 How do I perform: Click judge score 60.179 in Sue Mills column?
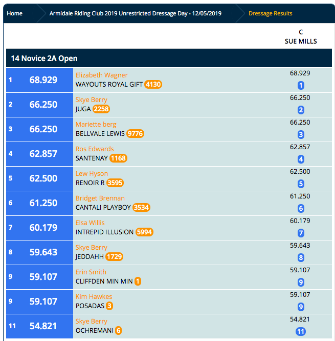click(300, 220)
